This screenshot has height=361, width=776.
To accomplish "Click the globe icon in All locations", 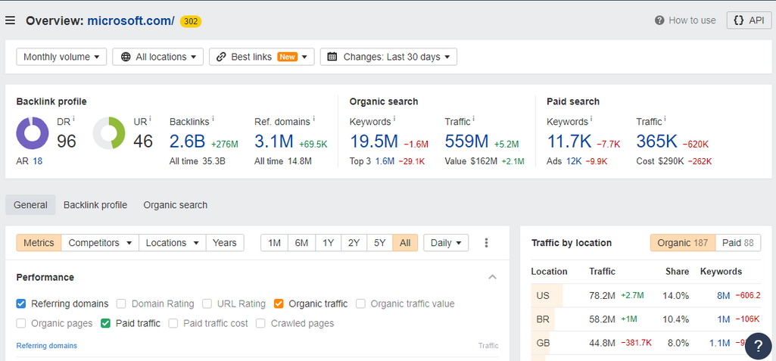I will 126,57.
